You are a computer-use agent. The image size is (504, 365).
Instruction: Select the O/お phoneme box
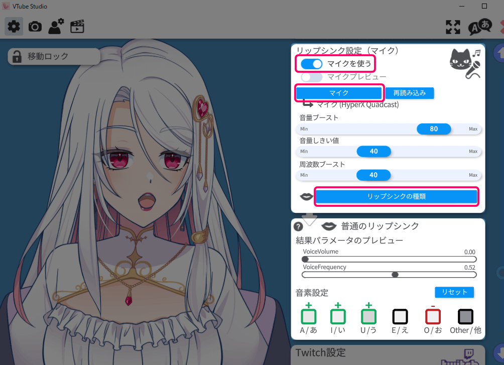[x=433, y=316]
